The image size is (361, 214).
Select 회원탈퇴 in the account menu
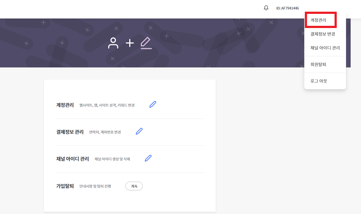[x=318, y=64]
